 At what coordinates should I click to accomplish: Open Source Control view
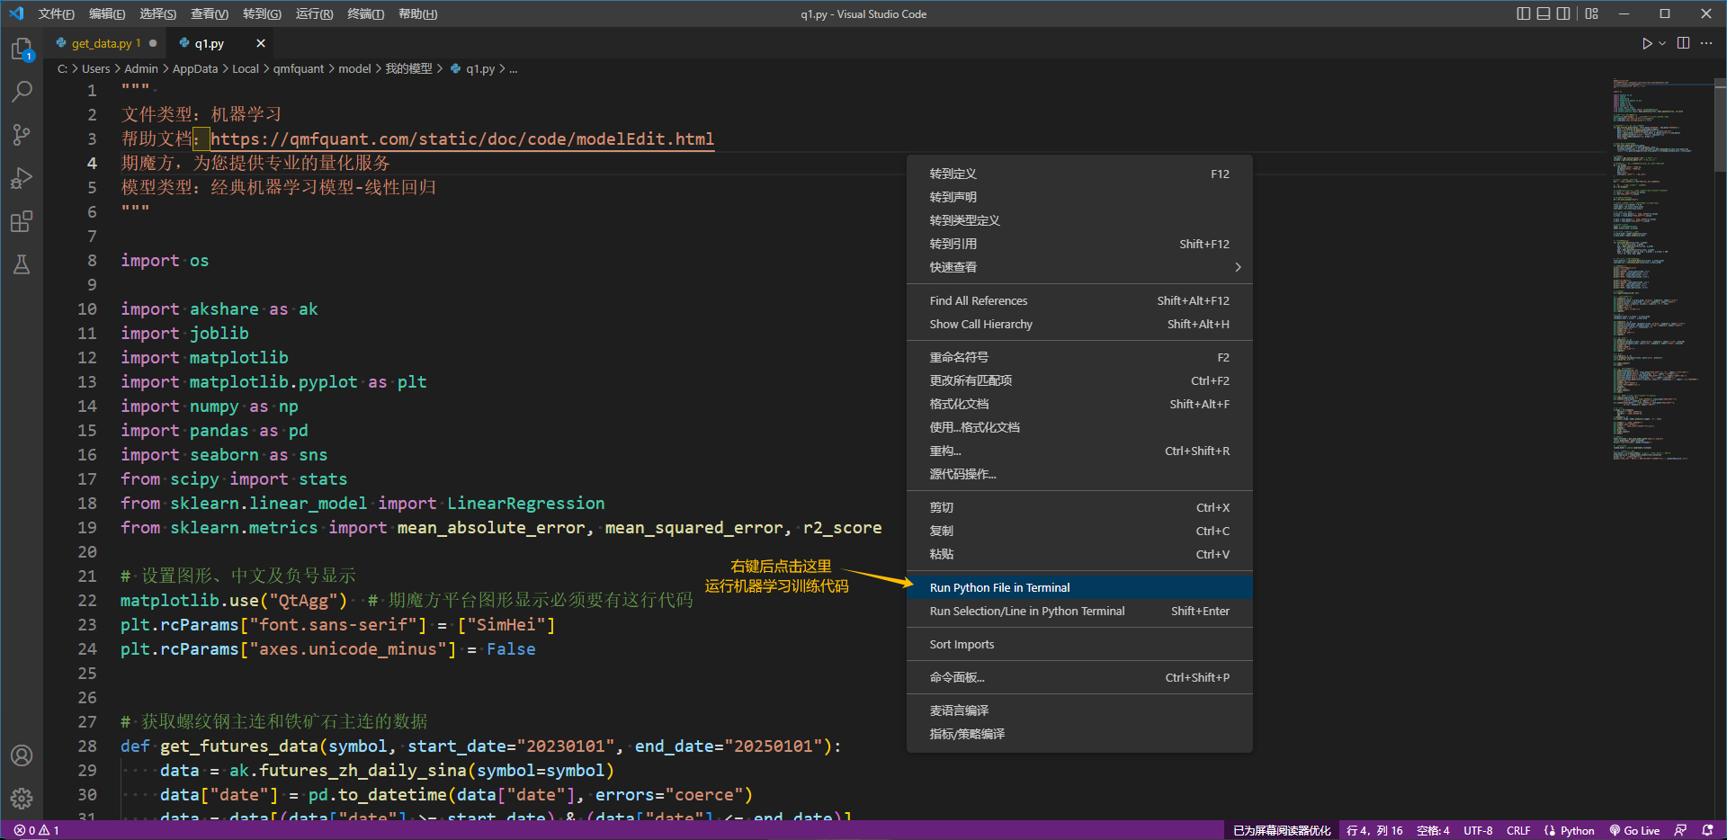pos(22,135)
